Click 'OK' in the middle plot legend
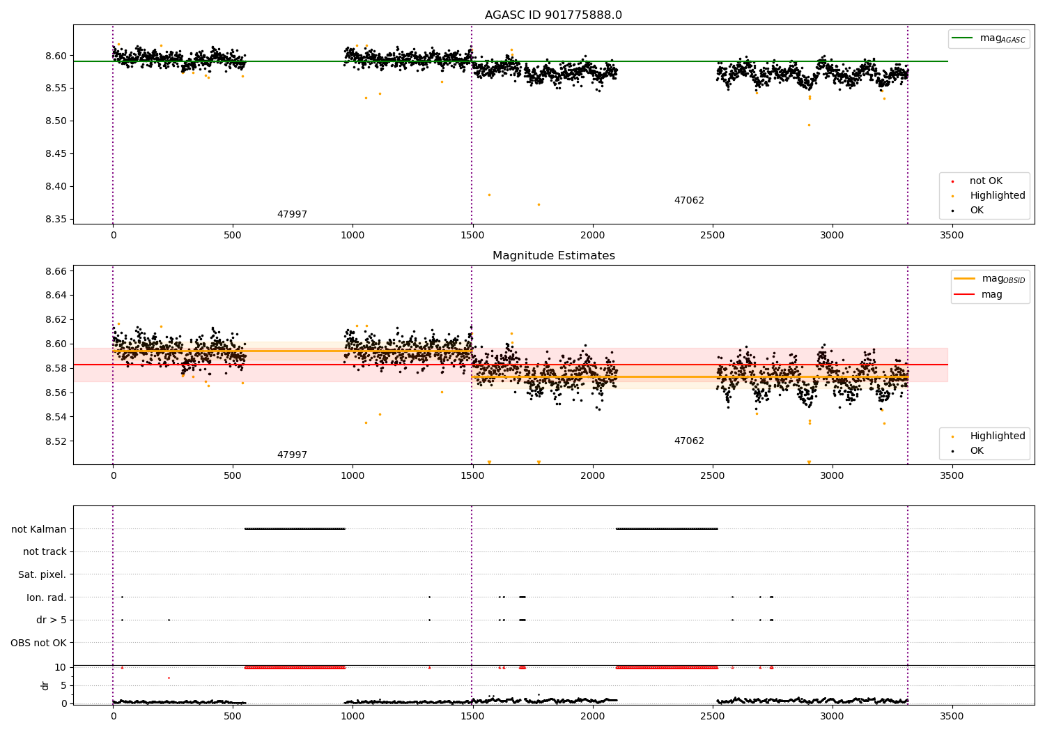The image size is (1045, 732). [977, 451]
